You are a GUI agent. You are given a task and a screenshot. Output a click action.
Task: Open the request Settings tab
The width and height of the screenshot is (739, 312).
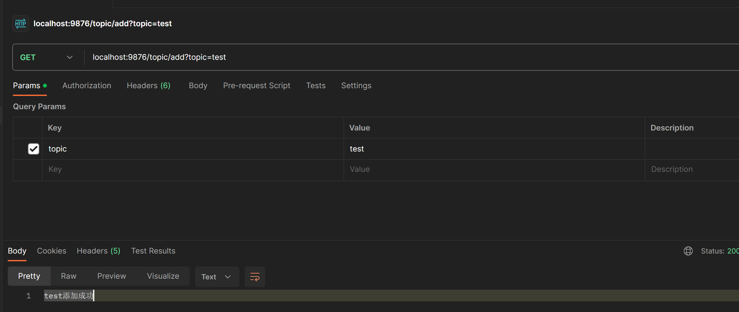[356, 86]
